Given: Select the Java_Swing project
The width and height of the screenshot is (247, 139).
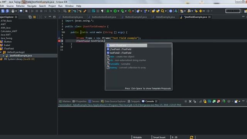Looking at the screenshot, I should click(6, 38).
